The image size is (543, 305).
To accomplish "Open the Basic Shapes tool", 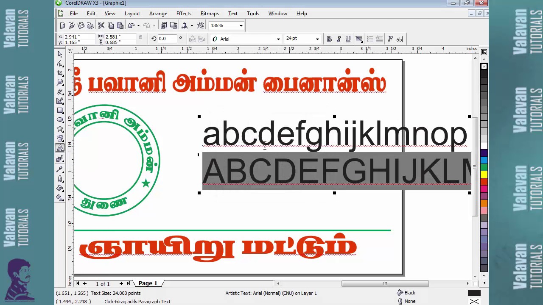I will pyautogui.click(x=60, y=138).
